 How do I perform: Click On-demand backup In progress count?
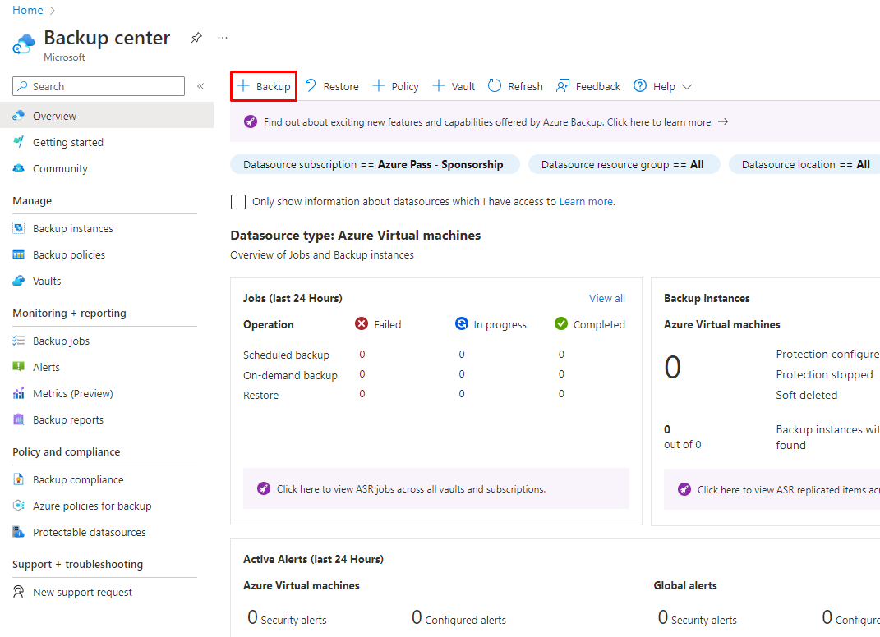[461, 374]
